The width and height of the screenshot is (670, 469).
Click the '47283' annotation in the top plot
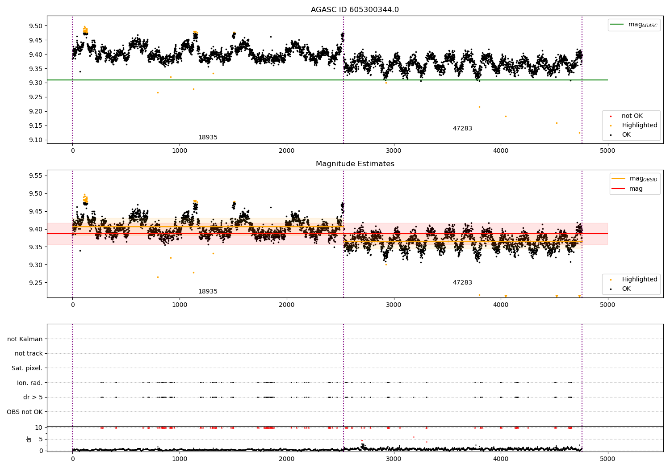pos(462,129)
